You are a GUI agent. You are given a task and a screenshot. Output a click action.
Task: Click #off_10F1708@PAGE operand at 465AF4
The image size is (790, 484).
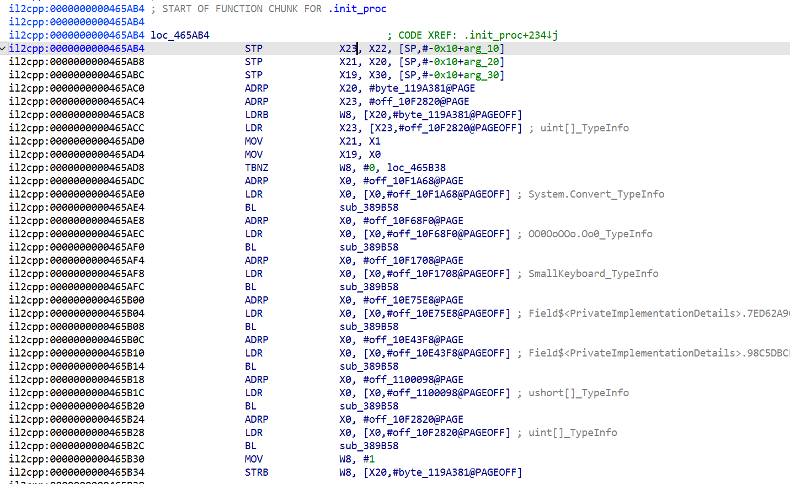tap(413, 260)
